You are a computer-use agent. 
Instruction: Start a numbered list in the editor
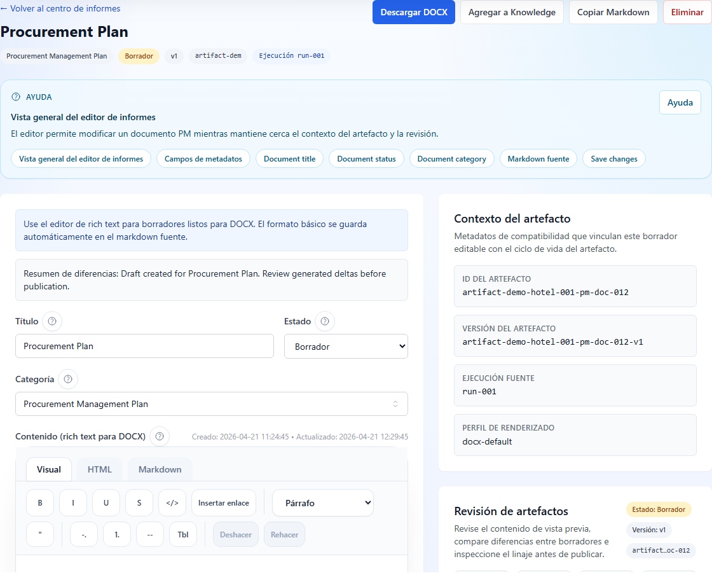(117, 534)
